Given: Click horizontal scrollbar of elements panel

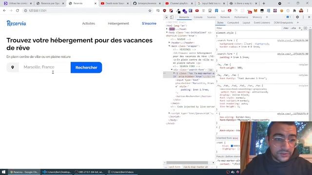Looking at the screenshot, I should point(187,162).
